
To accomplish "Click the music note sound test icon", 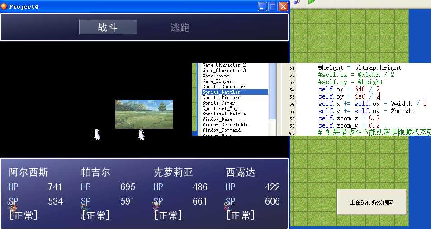I will [x=296, y=2].
